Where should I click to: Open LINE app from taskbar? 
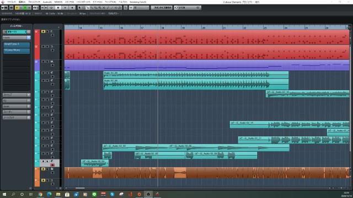[x=94, y=194]
